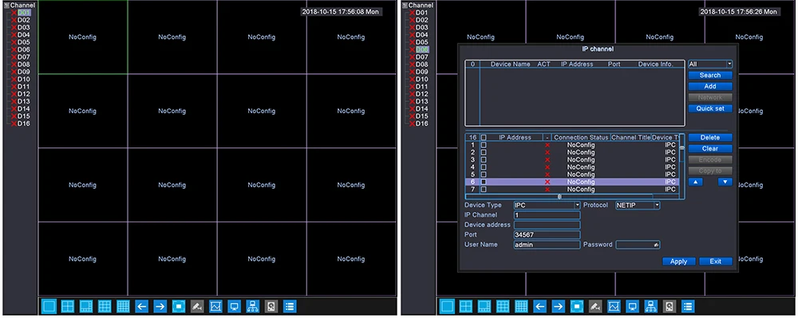Click the channel table's horizontal scrollbar handle
The width and height of the screenshot is (798, 318).
click(559, 197)
